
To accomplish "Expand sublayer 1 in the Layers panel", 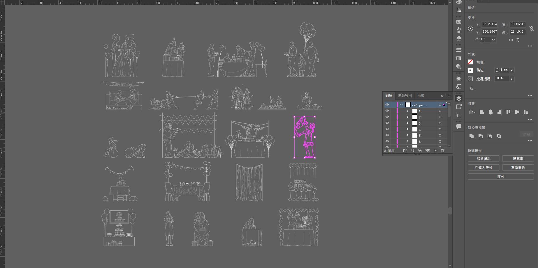I will point(407,111).
